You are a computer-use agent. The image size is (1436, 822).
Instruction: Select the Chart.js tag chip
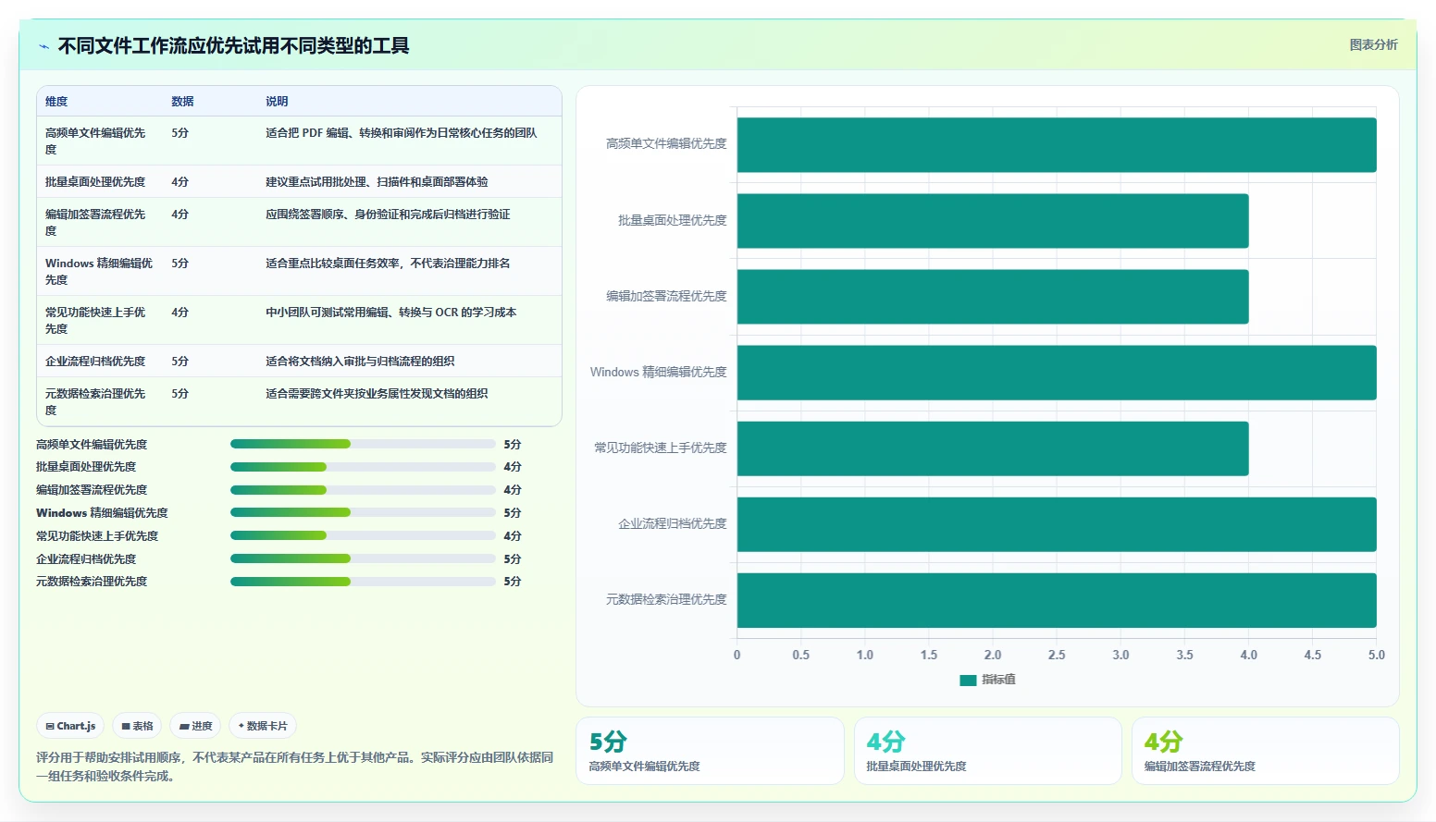click(x=70, y=726)
